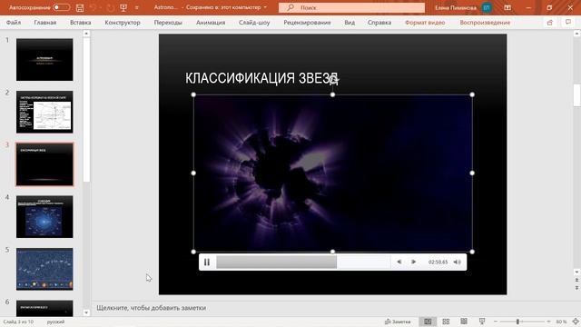This screenshot has width=581, height=327.
Task: Click the slide title Классификация звезд
Action: [x=262, y=78]
